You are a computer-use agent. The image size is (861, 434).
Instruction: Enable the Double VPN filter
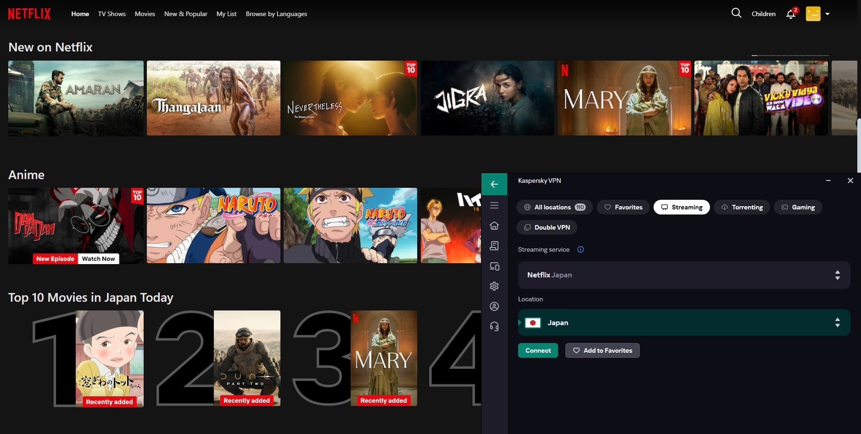point(547,227)
